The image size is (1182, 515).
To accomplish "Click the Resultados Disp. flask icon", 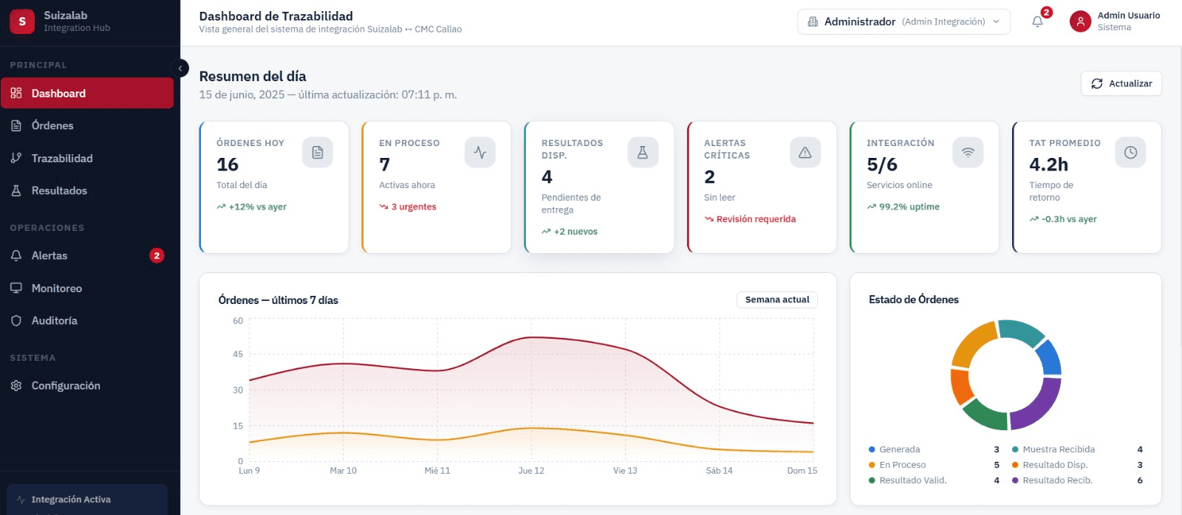I will [643, 153].
